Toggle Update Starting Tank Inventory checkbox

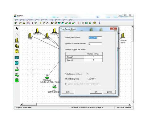66,84
